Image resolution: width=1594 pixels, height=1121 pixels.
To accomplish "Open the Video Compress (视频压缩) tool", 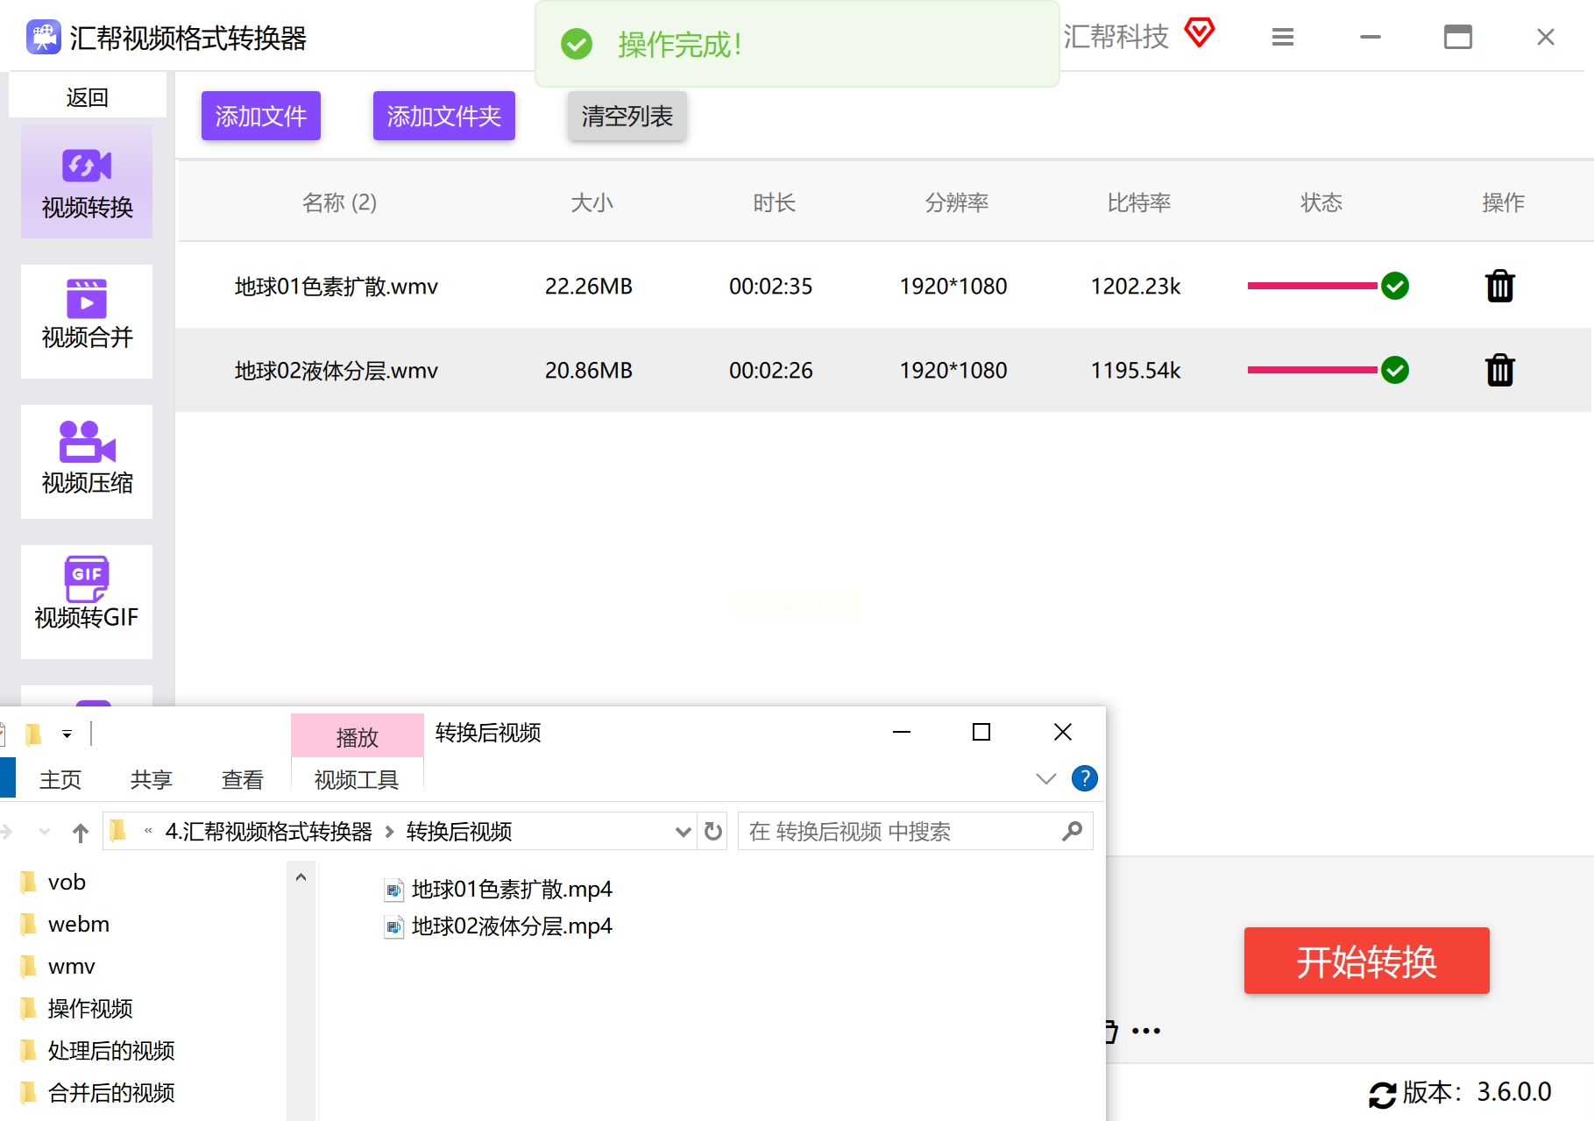I will pos(87,461).
